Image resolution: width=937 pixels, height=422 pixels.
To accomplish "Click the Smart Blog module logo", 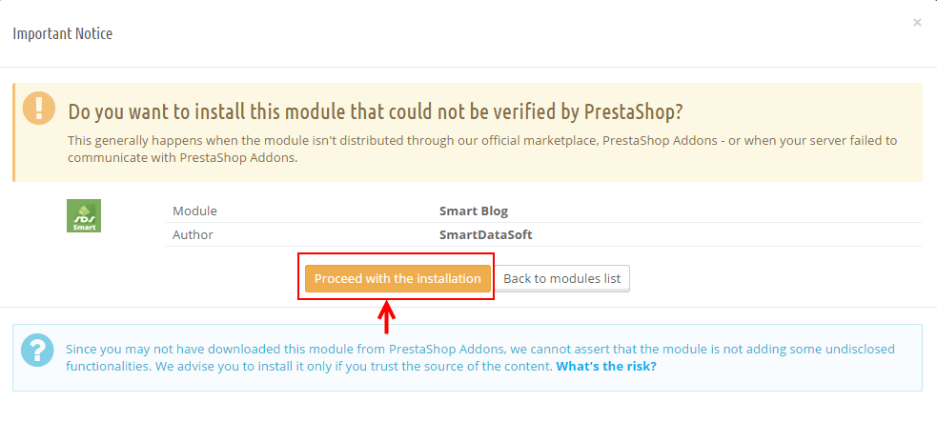I will click(x=84, y=215).
